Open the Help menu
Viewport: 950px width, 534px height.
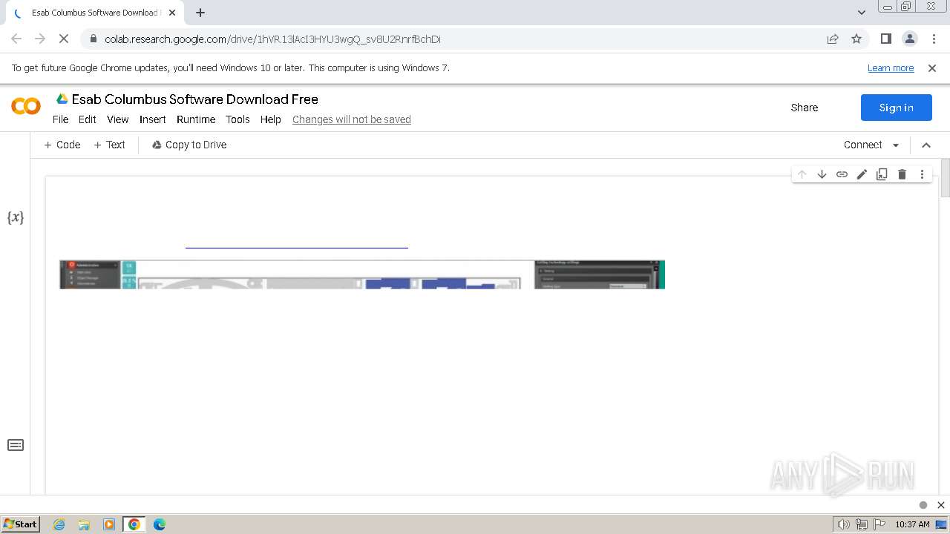[x=271, y=119]
